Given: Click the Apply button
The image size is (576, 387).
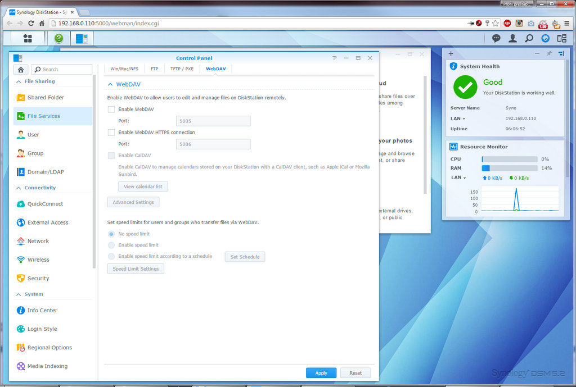Looking at the screenshot, I should click(321, 373).
